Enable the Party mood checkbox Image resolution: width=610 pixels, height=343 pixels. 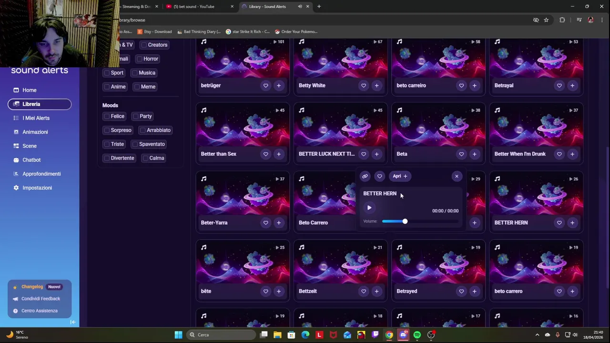[x=136, y=116]
